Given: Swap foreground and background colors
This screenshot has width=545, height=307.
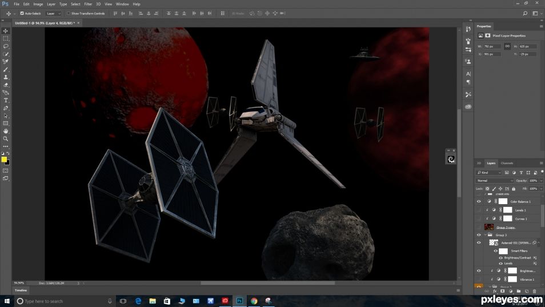Looking at the screenshot, I should click(8, 153).
